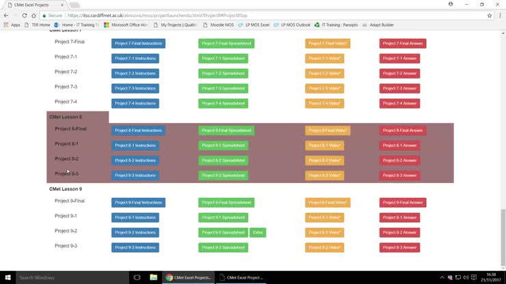View Project 8-Final Answer
The width and height of the screenshot is (506, 284).
tap(403, 130)
